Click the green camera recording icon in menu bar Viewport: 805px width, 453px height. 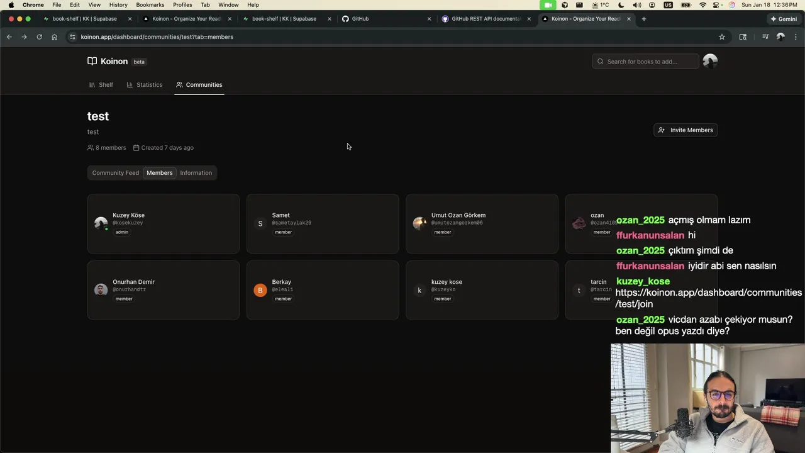(x=548, y=4)
